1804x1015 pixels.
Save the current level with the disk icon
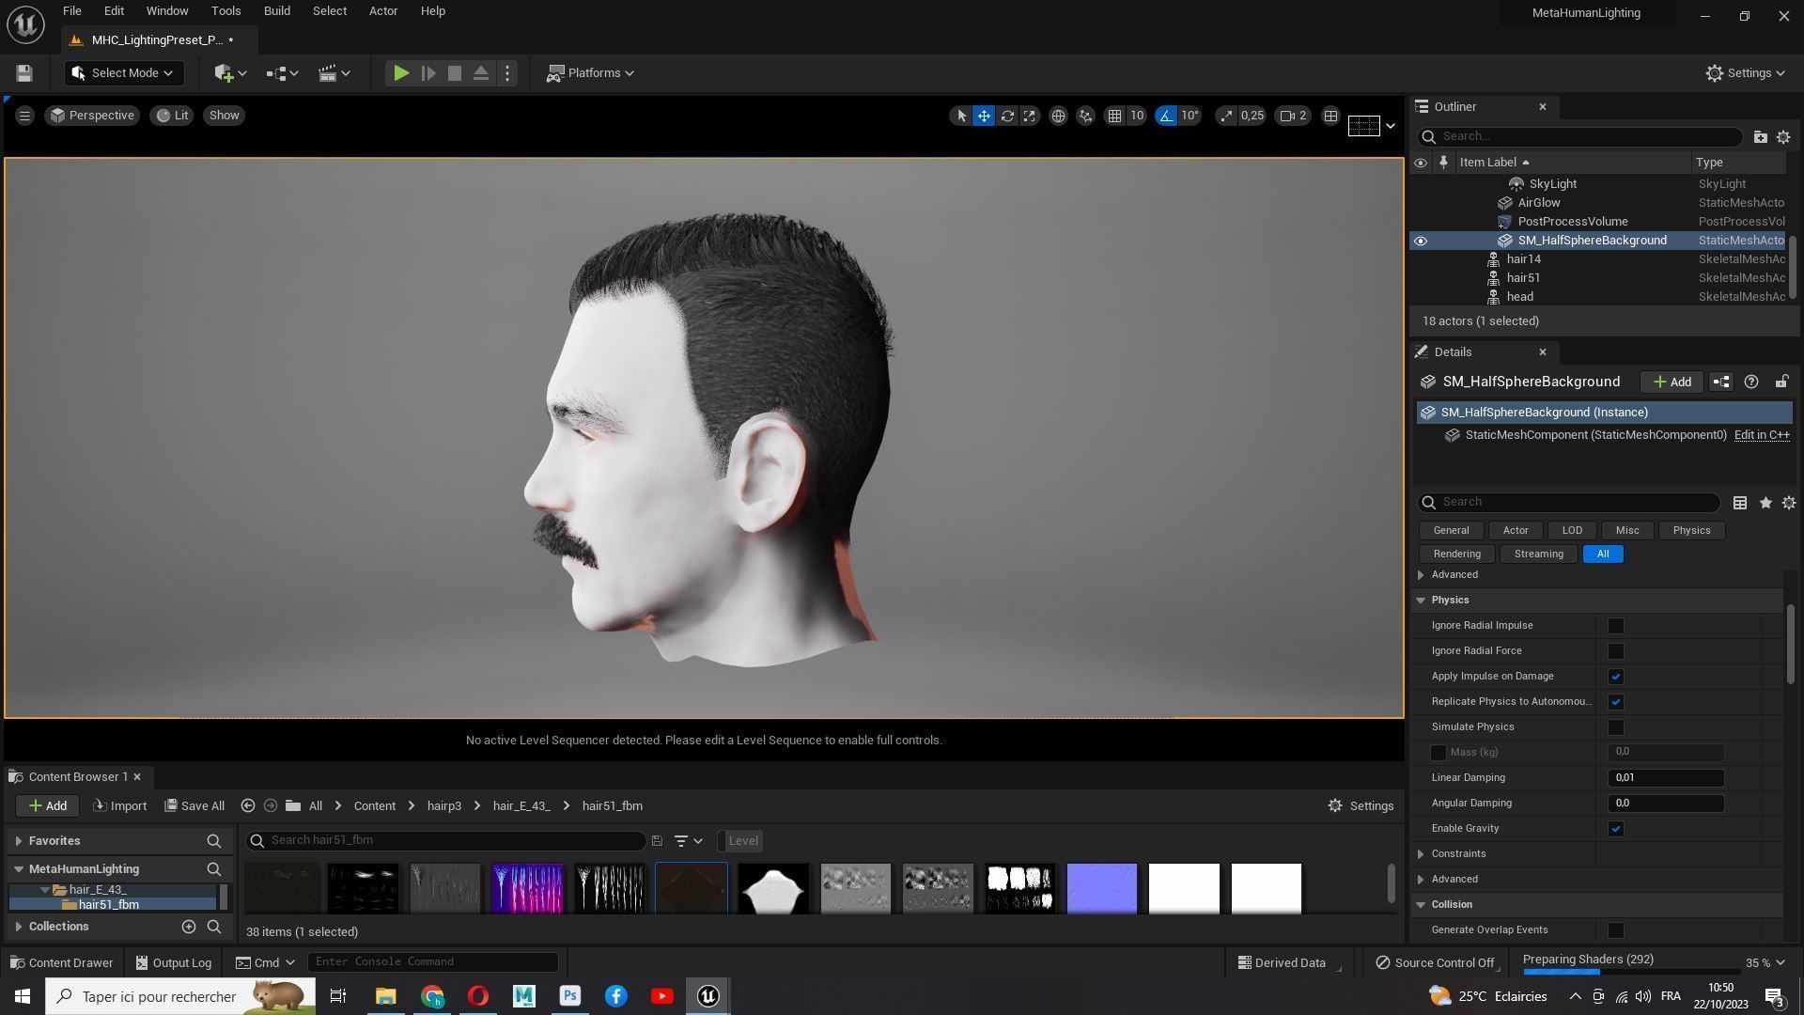(24, 73)
